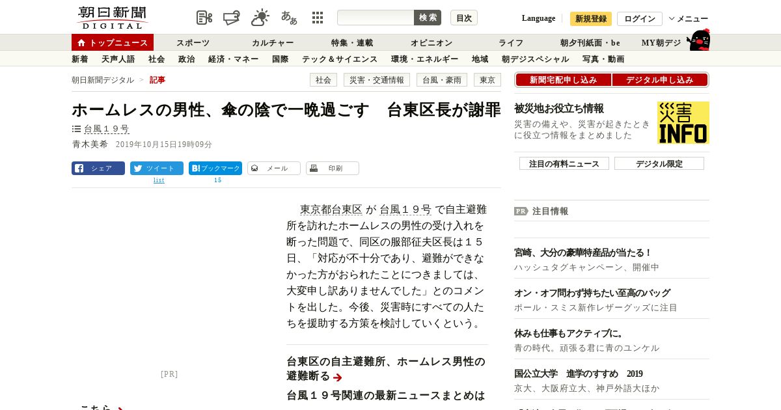Click 新聞宅配申し込み button
Image resolution: width=781 pixels, height=410 pixels.
point(564,79)
